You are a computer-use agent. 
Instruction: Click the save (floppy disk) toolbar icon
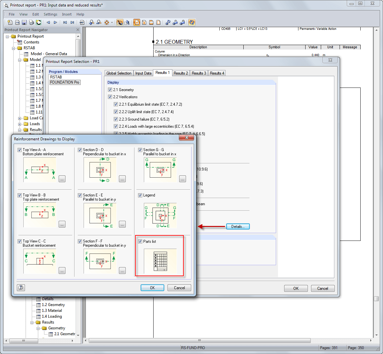[x=24, y=22]
